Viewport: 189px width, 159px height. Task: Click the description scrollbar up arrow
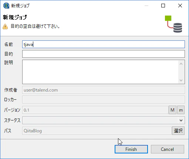point(181,64)
